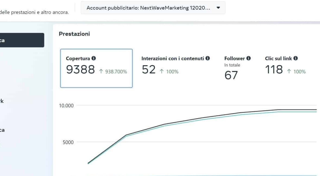Click info icon next to Interazioni con i contenuti
320x176 pixels.
click(x=208, y=58)
